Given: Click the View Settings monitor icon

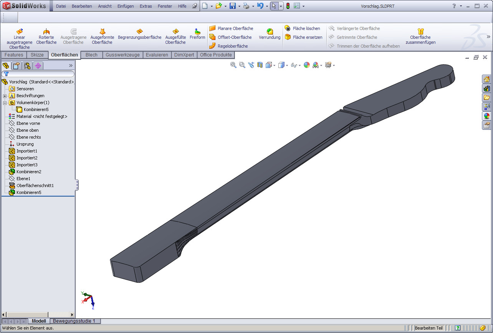Looking at the screenshot, I should tap(328, 65).
